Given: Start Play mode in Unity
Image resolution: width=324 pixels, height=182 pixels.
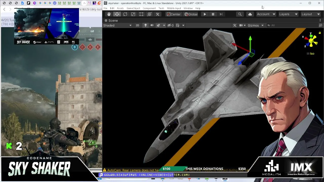Looking at the screenshot, I should pyautogui.click(x=205, y=14).
